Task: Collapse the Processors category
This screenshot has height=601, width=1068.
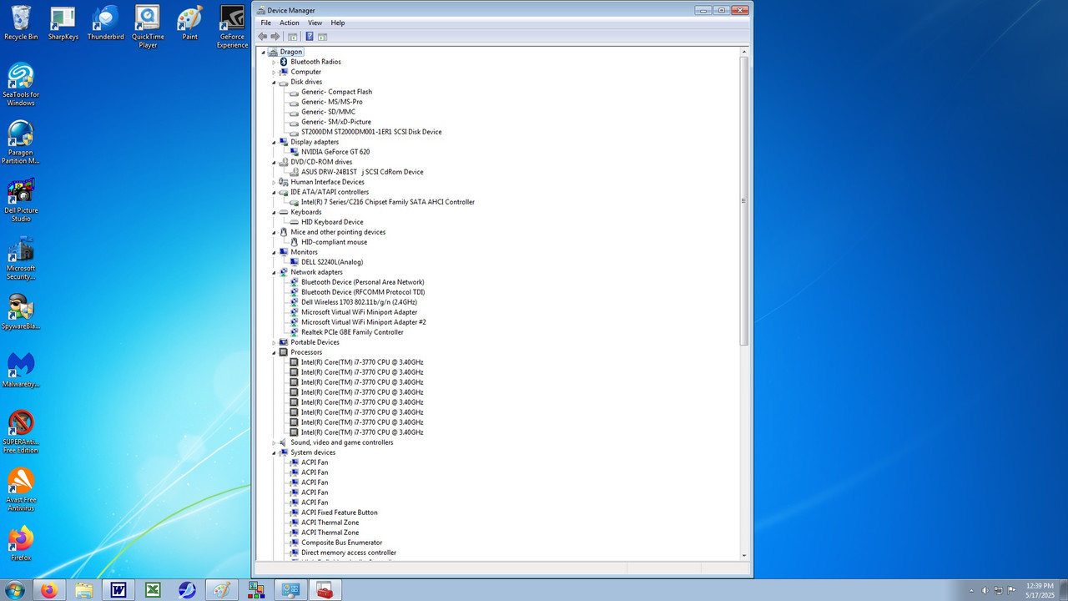Action: [x=274, y=352]
